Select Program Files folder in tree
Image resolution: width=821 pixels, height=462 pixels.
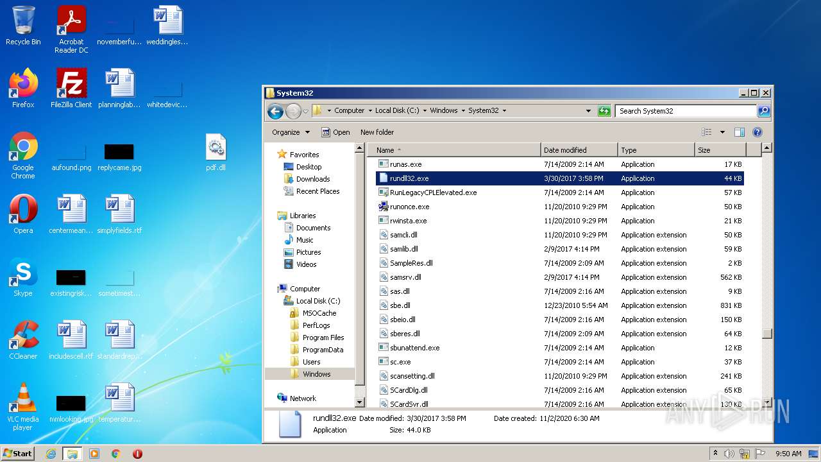click(x=317, y=338)
